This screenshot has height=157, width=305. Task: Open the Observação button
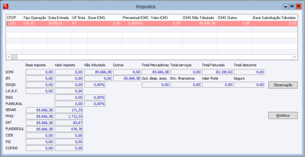[283, 85]
